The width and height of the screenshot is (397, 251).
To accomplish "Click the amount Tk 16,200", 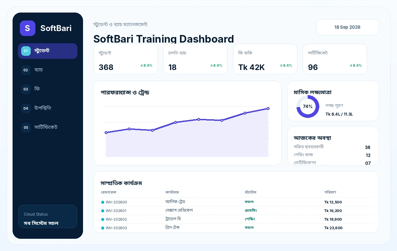I will (x=333, y=211).
